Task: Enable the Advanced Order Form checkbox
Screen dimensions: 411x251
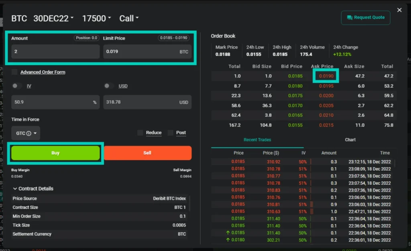Action: [15, 72]
